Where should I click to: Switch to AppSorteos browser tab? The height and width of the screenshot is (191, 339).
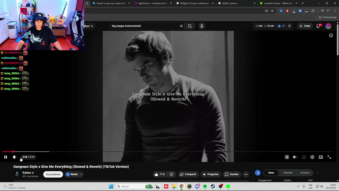tap(153, 3)
